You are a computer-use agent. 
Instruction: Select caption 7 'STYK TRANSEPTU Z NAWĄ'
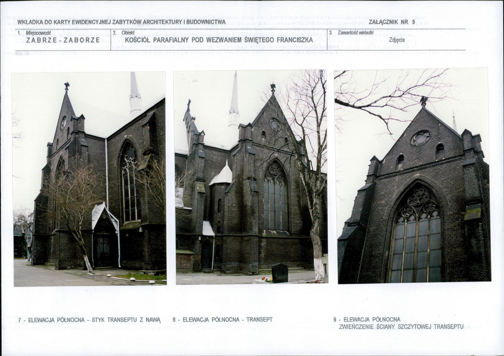point(89,320)
